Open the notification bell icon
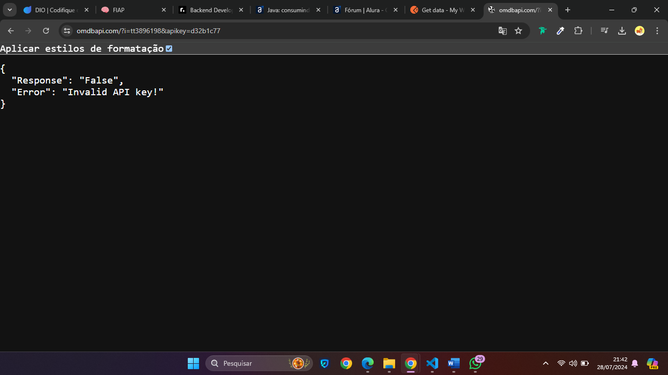 (635, 363)
